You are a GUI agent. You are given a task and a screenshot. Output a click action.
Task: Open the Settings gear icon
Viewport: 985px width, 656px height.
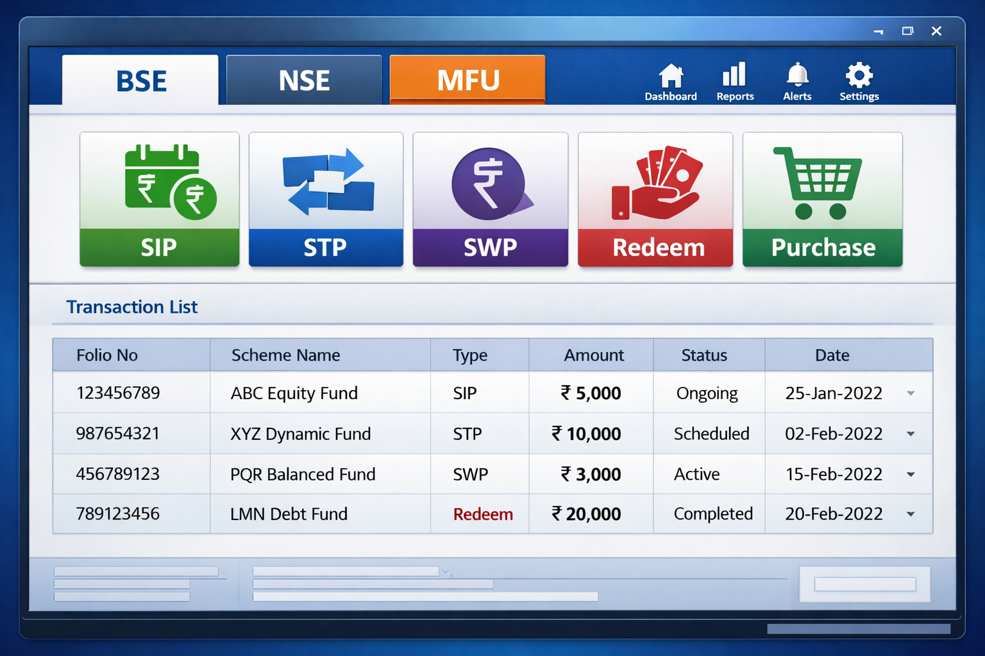point(859,83)
